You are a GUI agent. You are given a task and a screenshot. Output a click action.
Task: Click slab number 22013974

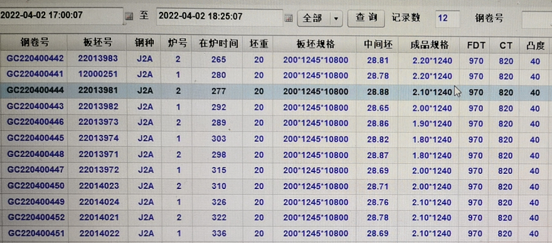tap(98, 138)
